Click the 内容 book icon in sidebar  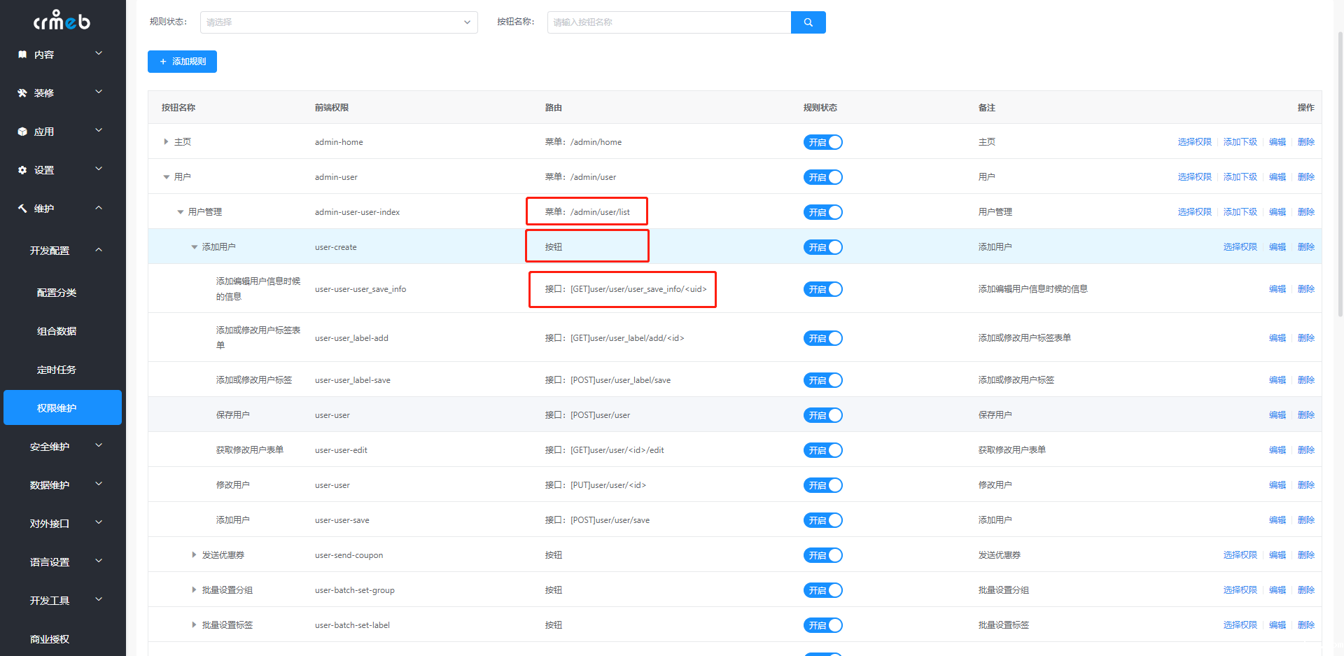pyautogui.click(x=22, y=55)
